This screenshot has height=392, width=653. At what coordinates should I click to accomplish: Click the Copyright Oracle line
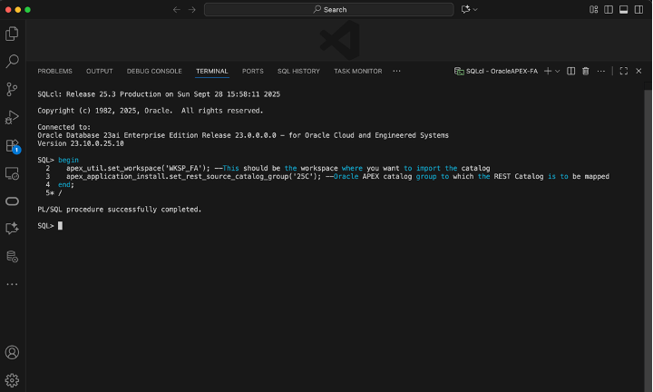coord(151,111)
